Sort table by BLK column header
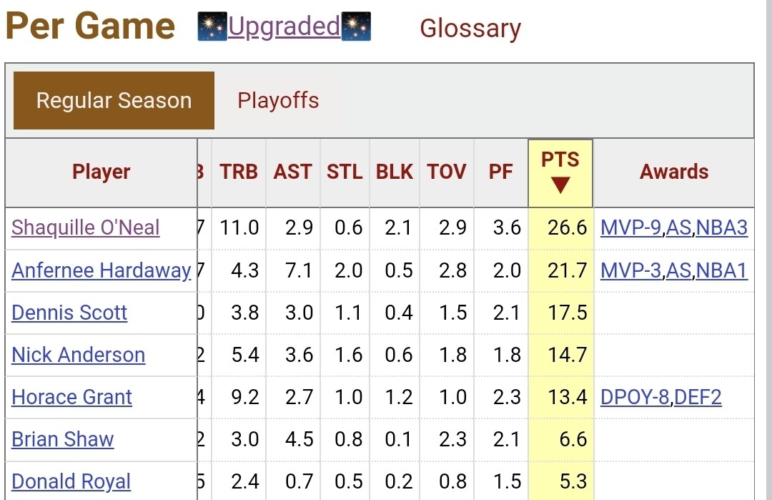 pos(395,172)
